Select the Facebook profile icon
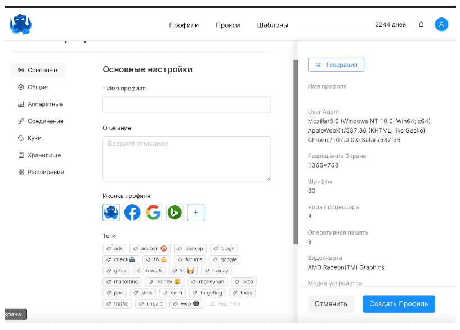The height and width of the screenshot is (330, 460). tap(132, 213)
